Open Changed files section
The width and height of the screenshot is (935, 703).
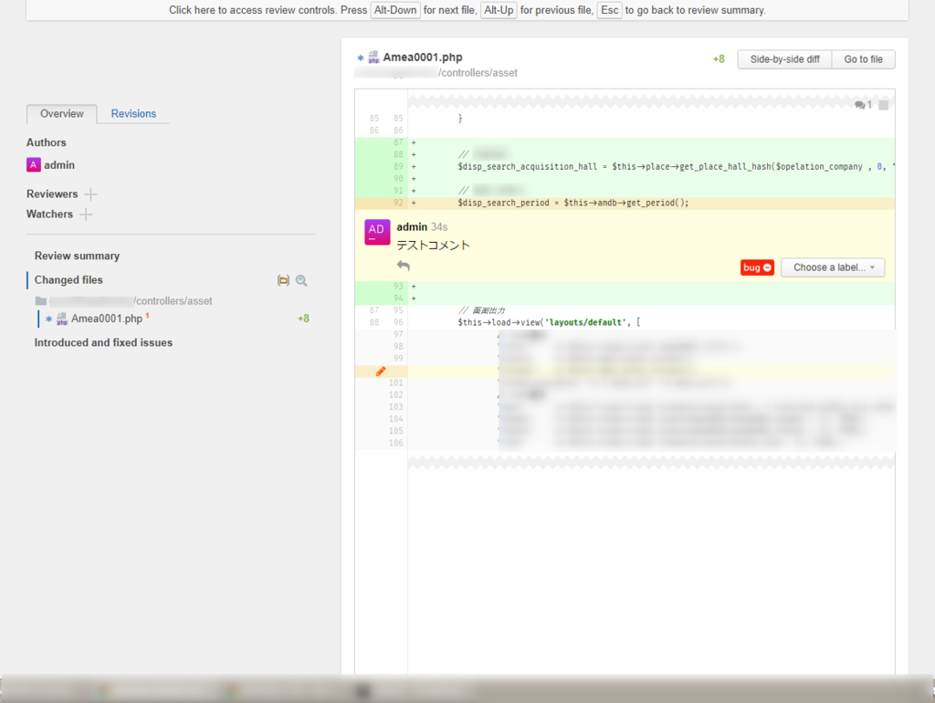68,279
